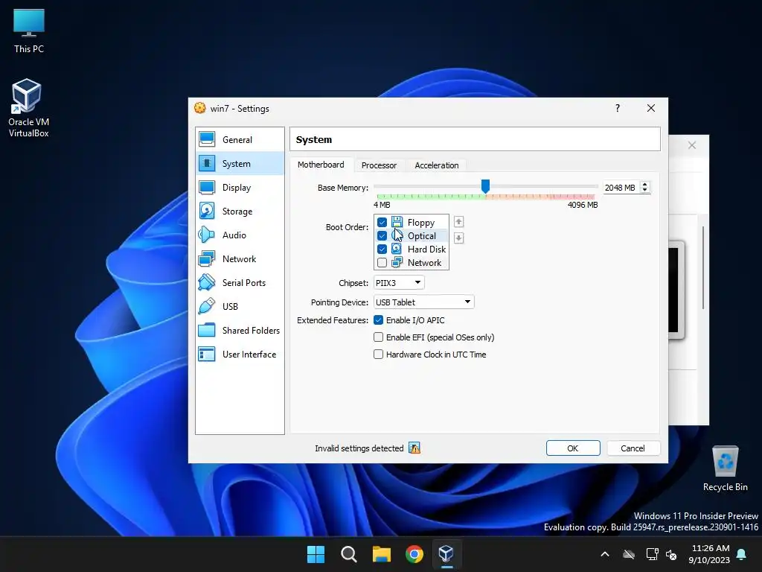Open Storage settings disk icon

(207, 211)
